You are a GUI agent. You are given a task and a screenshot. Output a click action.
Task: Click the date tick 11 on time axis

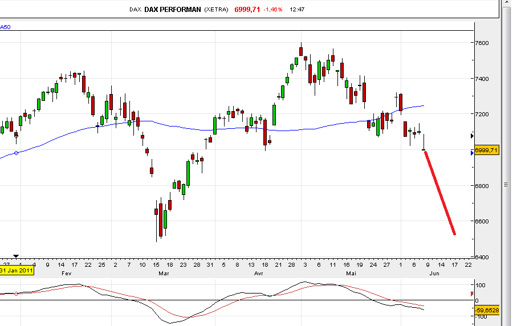click(332, 265)
